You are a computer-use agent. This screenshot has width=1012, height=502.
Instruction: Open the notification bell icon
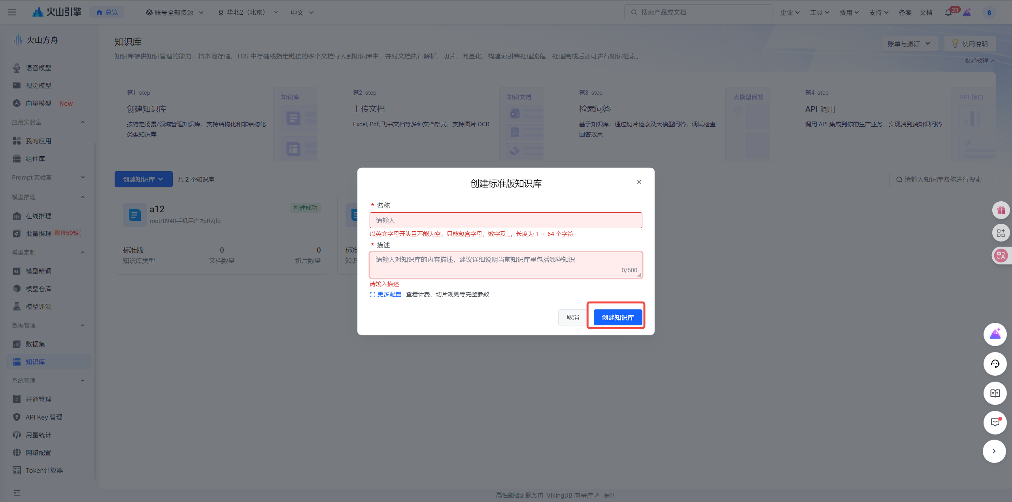coord(948,13)
